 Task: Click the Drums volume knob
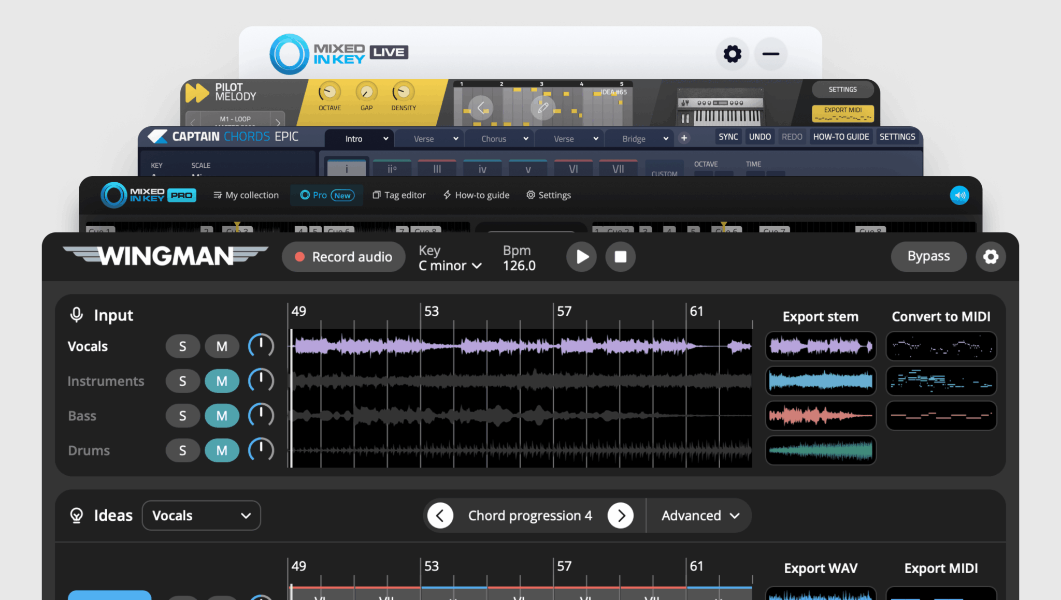(x=261, y=450)
